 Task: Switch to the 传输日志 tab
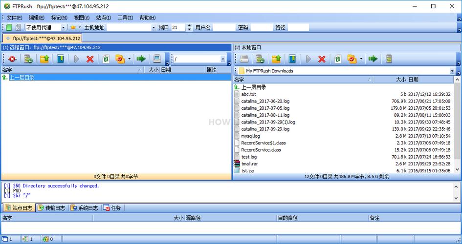51,208
